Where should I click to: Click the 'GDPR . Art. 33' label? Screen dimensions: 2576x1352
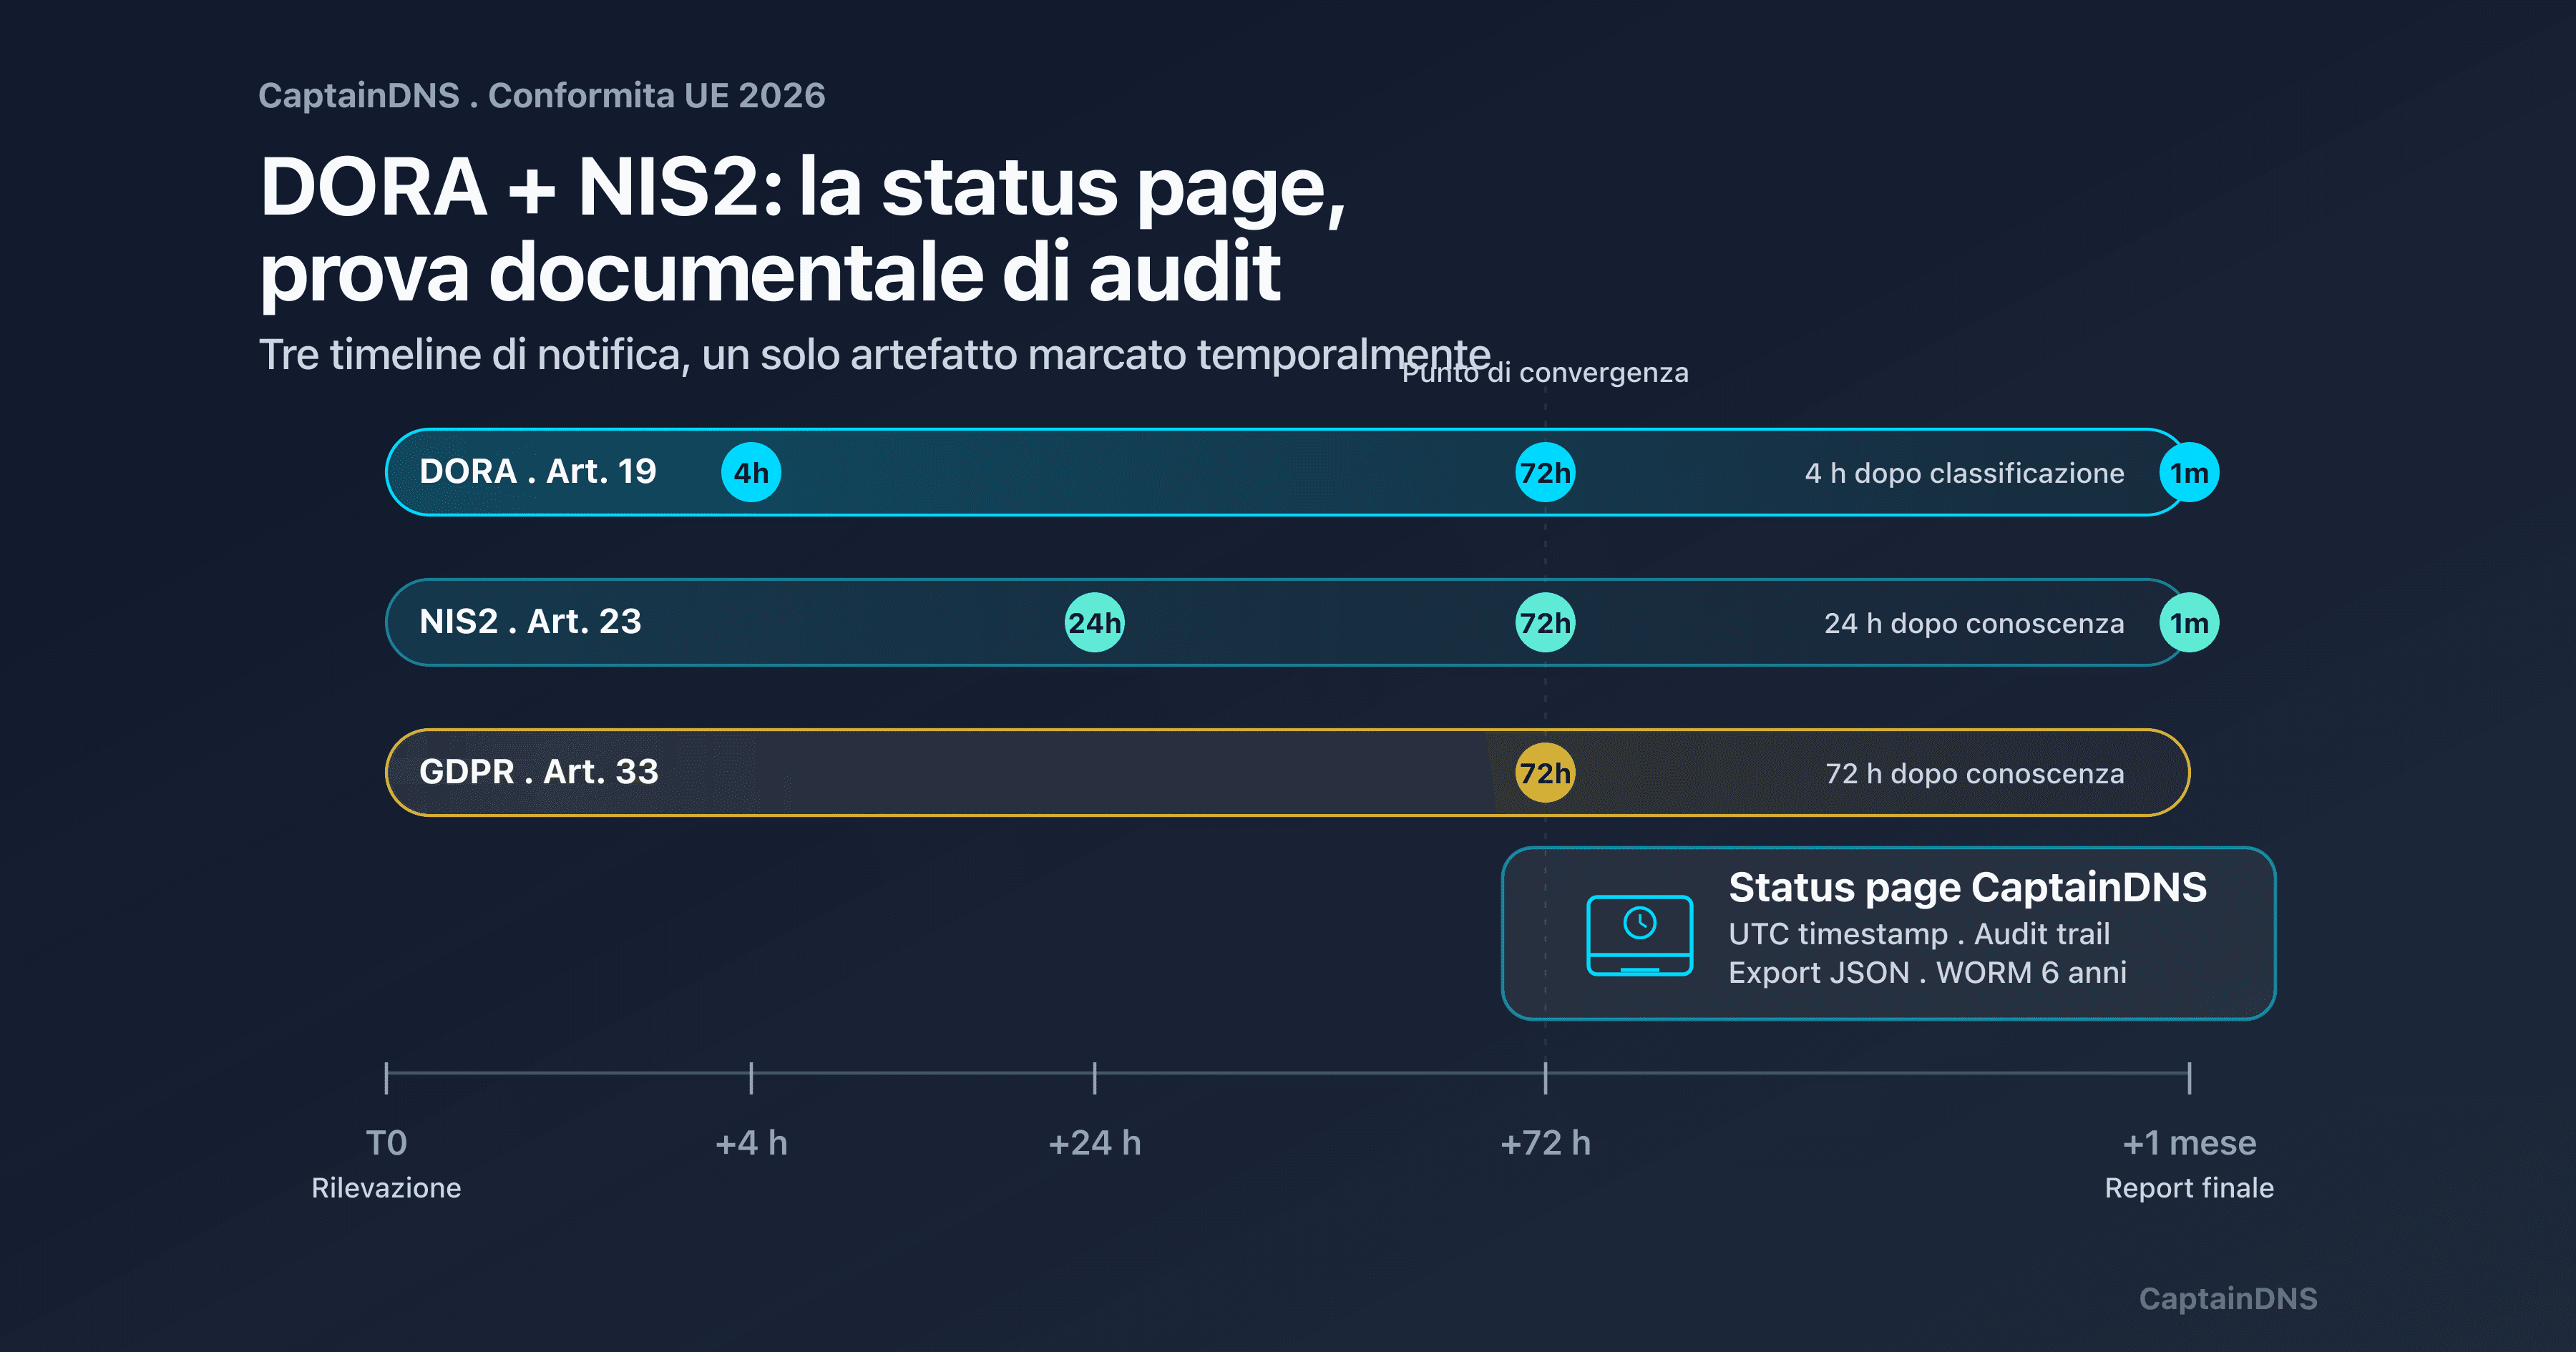click(x=539, y=771)
